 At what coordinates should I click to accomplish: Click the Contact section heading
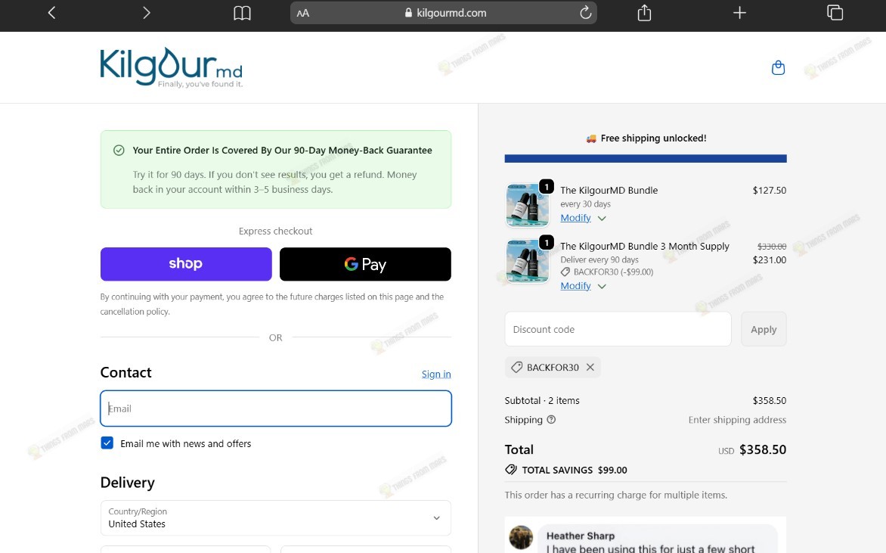point(125,373)
